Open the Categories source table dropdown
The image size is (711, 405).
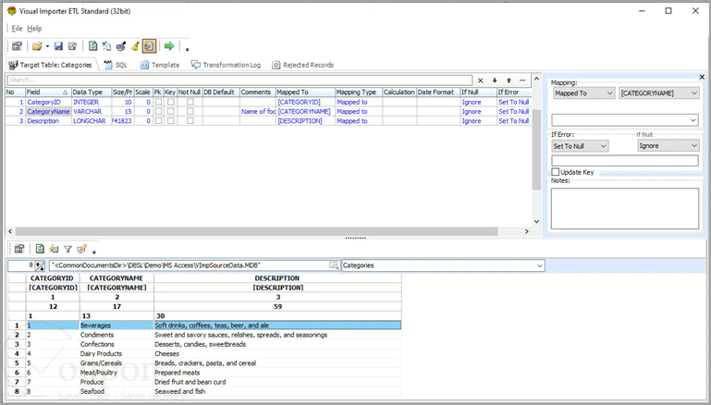[x=443, y=265]
